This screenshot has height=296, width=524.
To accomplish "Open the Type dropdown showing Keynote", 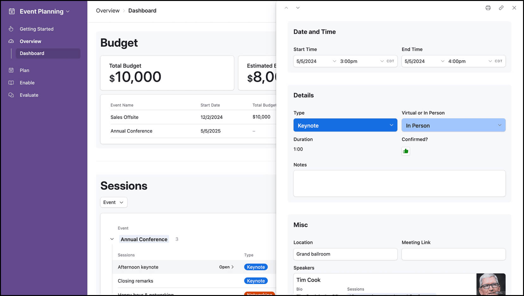I will [x=345, y=125].
